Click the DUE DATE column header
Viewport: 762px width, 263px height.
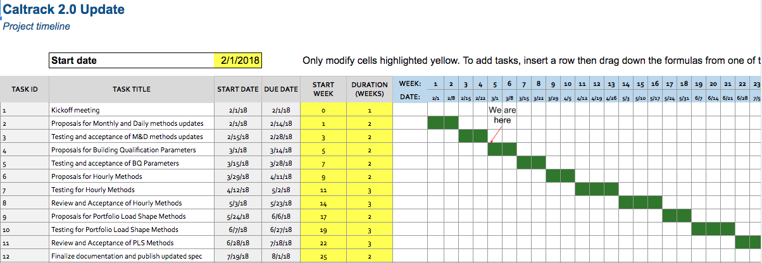[281, 90]
